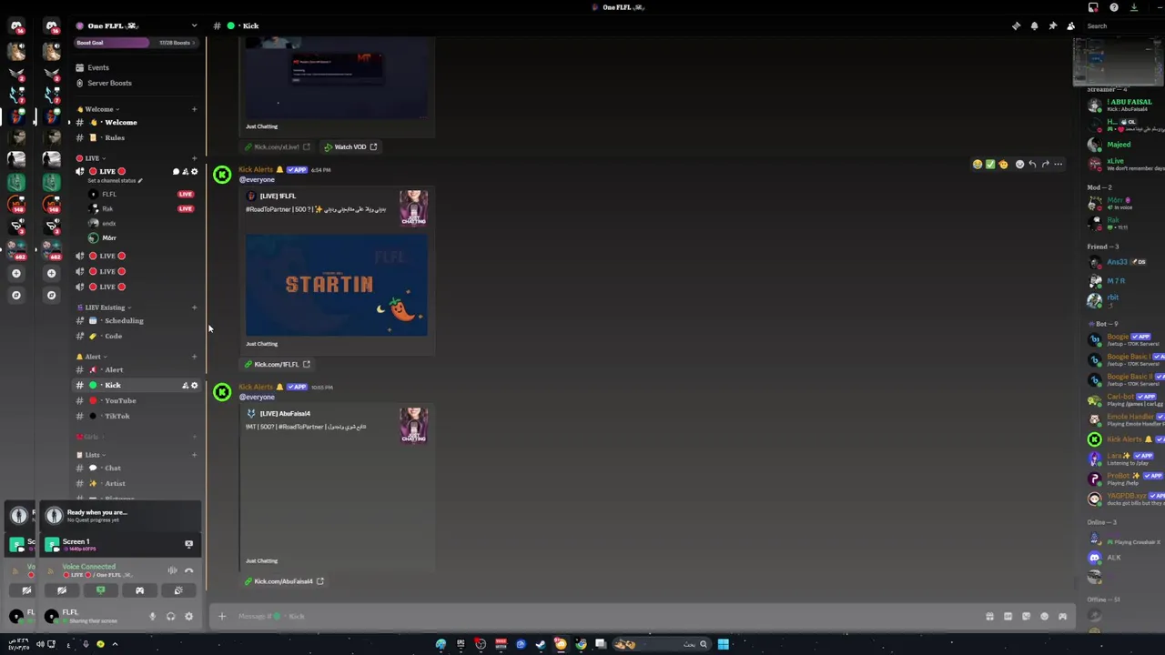Viewport: 1165px width, 655px height.
Task: Click the plus attachment button in the message bar
Action: tap(221, 616)
